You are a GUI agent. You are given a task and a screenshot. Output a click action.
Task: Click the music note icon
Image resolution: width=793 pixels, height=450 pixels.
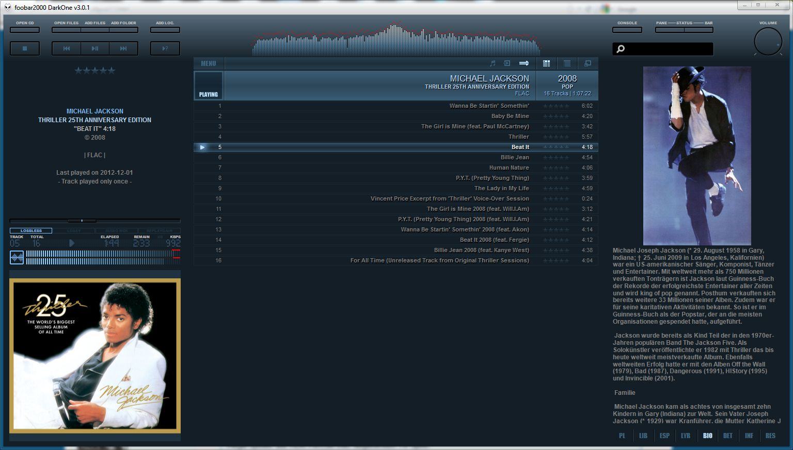tap(493, 63)
